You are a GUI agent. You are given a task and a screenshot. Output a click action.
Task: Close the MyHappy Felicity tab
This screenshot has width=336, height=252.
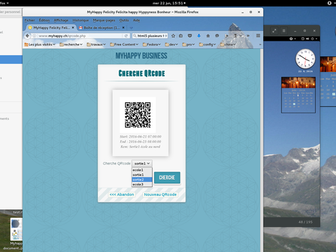[73, 27]
